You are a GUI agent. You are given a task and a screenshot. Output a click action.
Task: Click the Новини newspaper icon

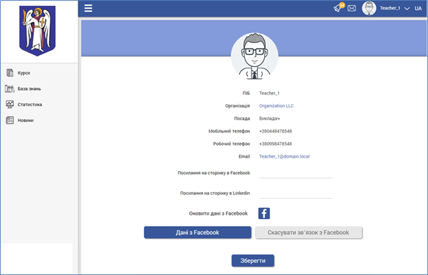tap(9, 120)
